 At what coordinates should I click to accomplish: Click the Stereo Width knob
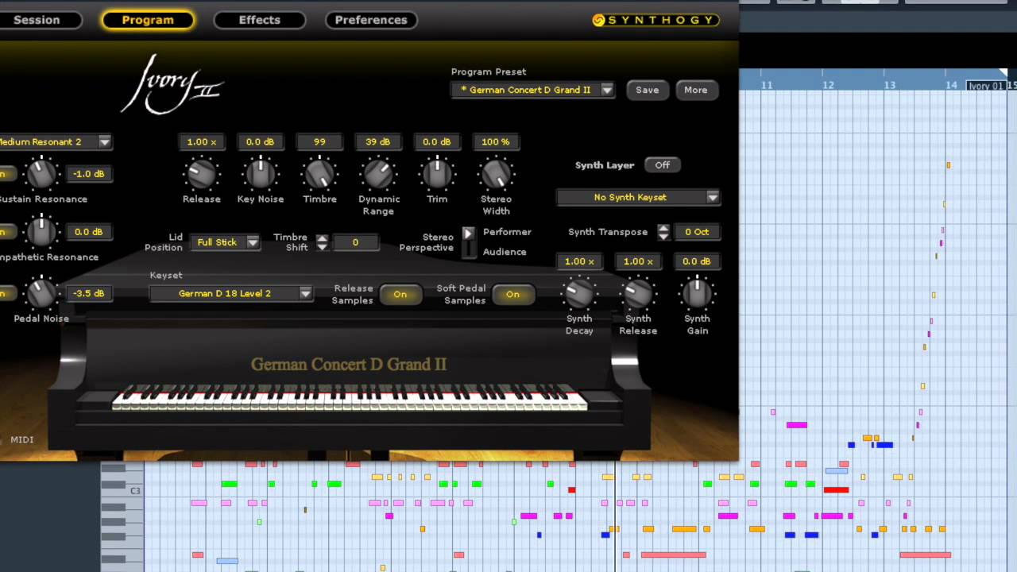496,174
